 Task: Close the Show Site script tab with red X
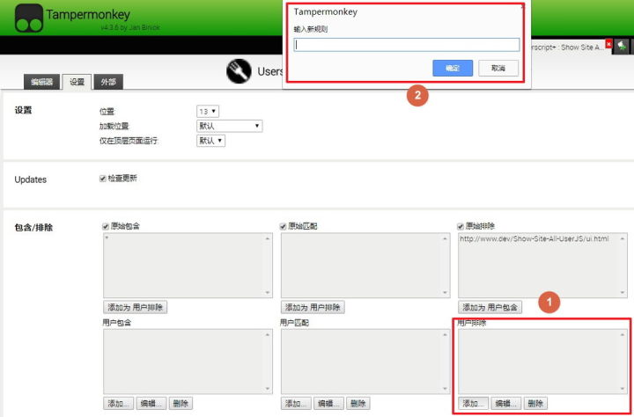pyautogui.click(x=608, y=44)
